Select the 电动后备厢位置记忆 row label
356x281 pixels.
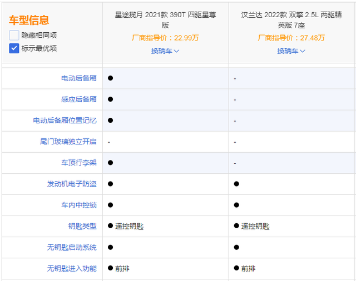(x=65, y=121)
